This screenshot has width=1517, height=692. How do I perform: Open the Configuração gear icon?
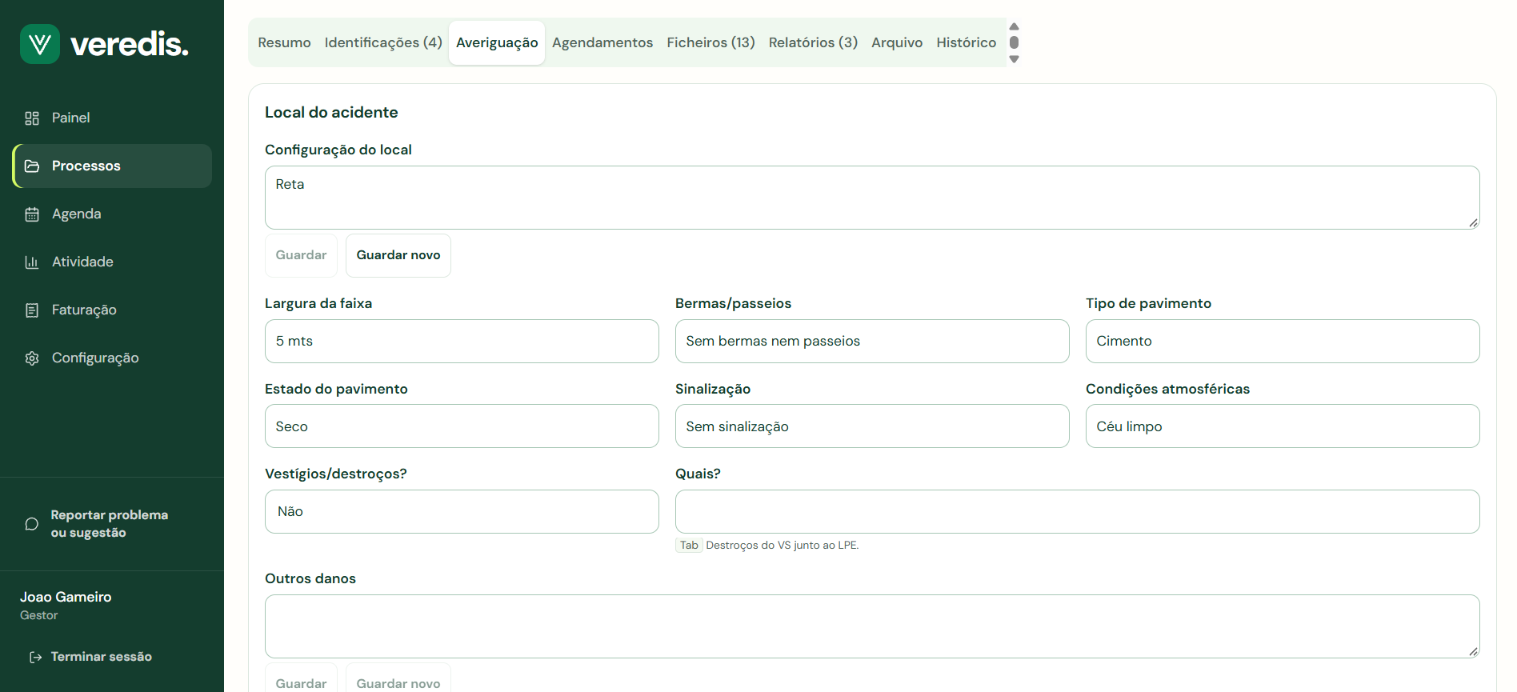(x=32, y=358)
